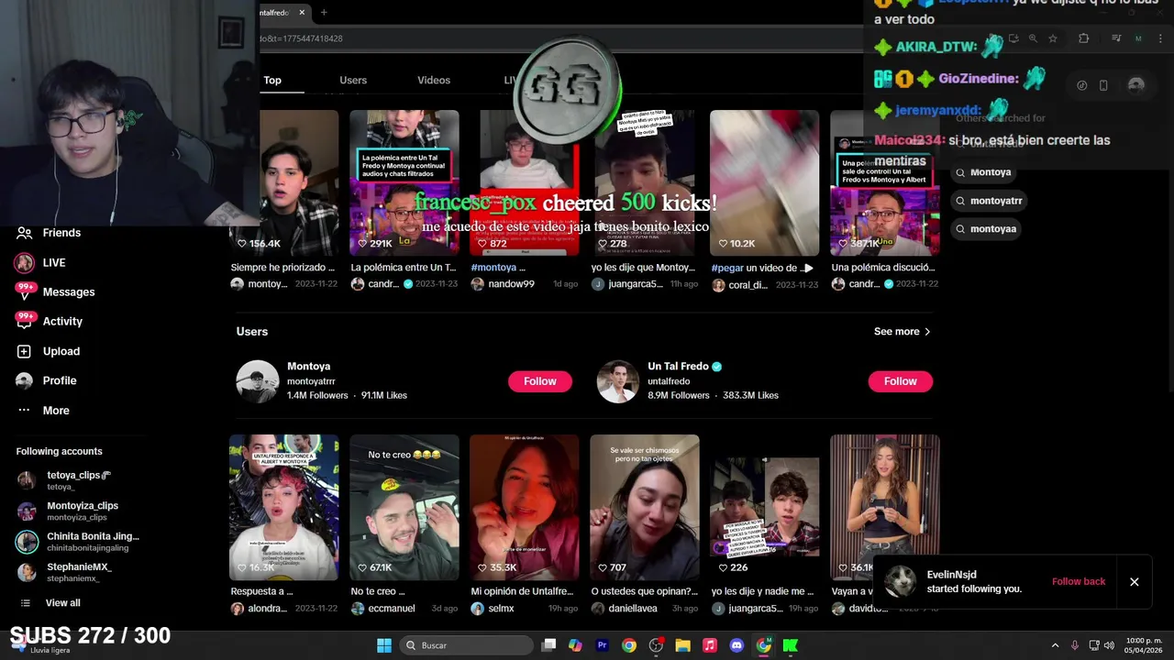
Task: Open File Explorer from taskbar
Action: point(682,645)
